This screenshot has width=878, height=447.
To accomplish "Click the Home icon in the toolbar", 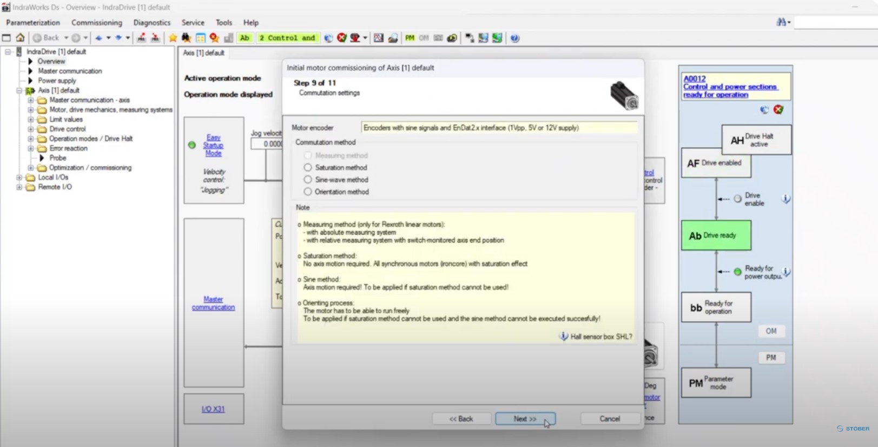I will pos(21,38).
